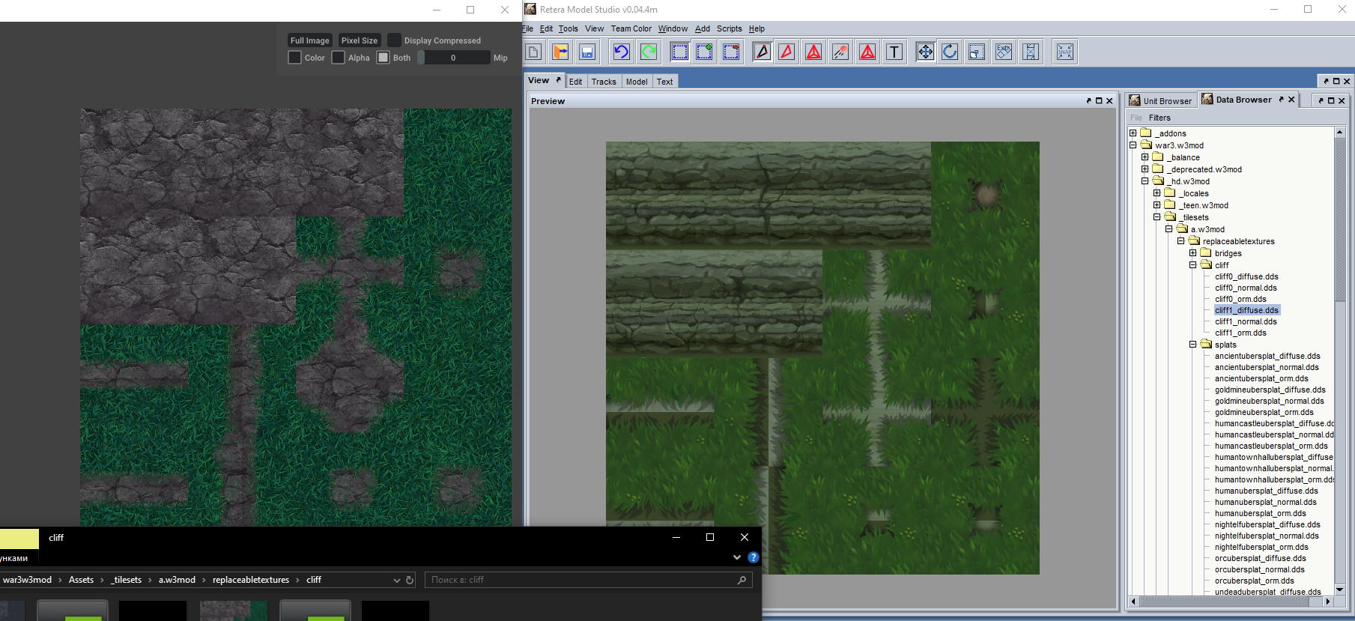This screenshot has width=1355, height=621.
Task: Collapse the splats folder in tree
Action: [1192, 345]
